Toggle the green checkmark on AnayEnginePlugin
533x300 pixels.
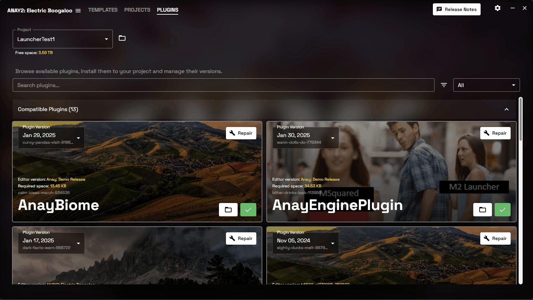click(503, 210)
